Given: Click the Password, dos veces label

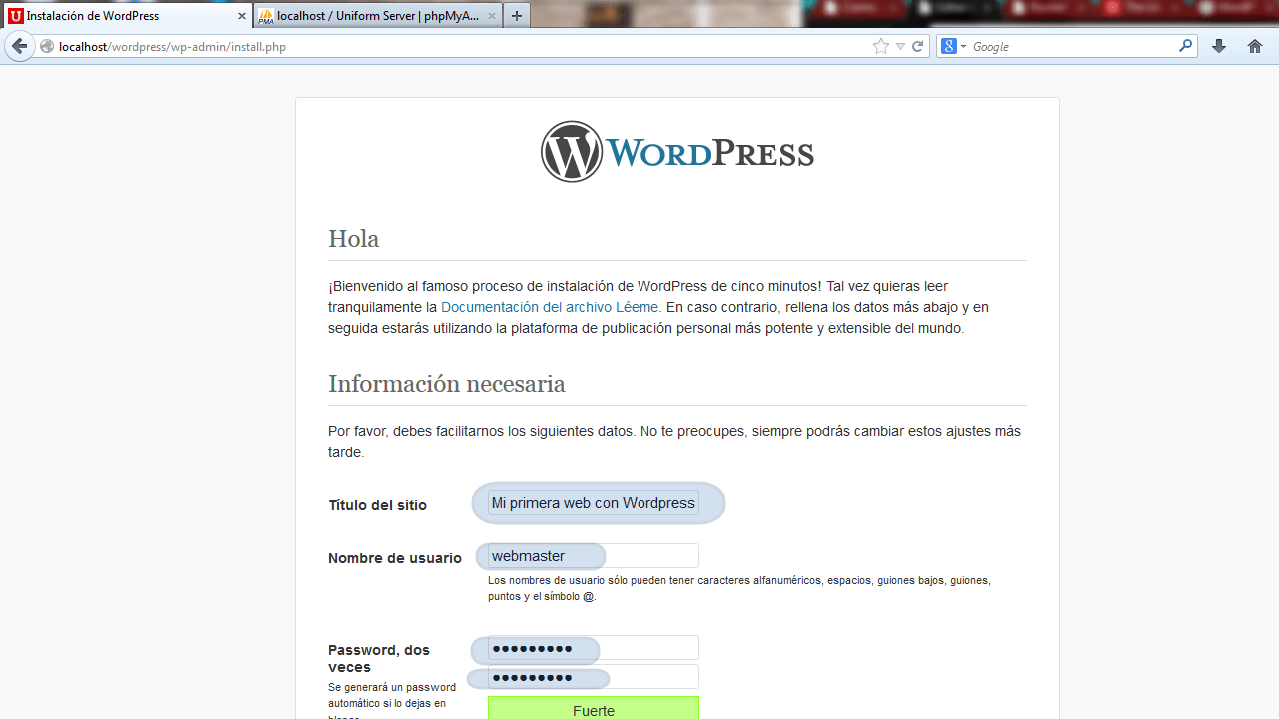Looking at the screenshot, I should [379, 658].
